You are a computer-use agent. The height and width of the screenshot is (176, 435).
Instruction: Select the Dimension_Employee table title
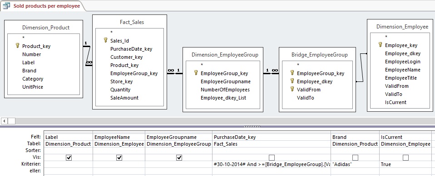point(402,27)
